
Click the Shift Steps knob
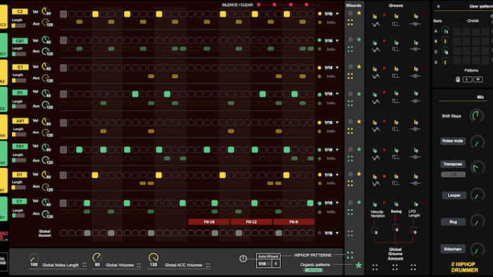tap(477, 116)
